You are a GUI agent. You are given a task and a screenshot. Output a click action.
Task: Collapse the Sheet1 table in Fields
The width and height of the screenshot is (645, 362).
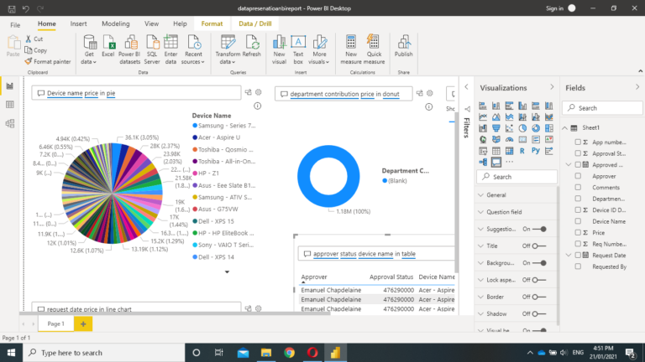[564, 128]
